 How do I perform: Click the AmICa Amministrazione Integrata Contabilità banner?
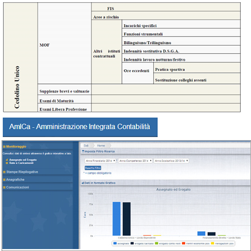80,127
